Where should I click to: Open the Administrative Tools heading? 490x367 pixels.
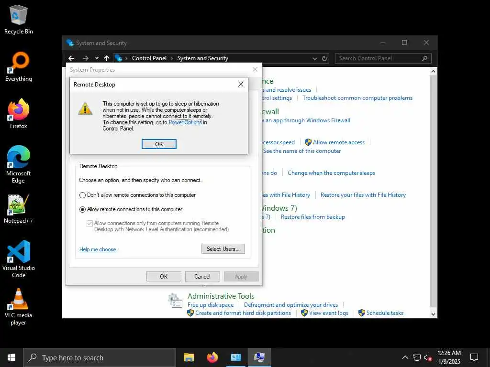point(221,296)
